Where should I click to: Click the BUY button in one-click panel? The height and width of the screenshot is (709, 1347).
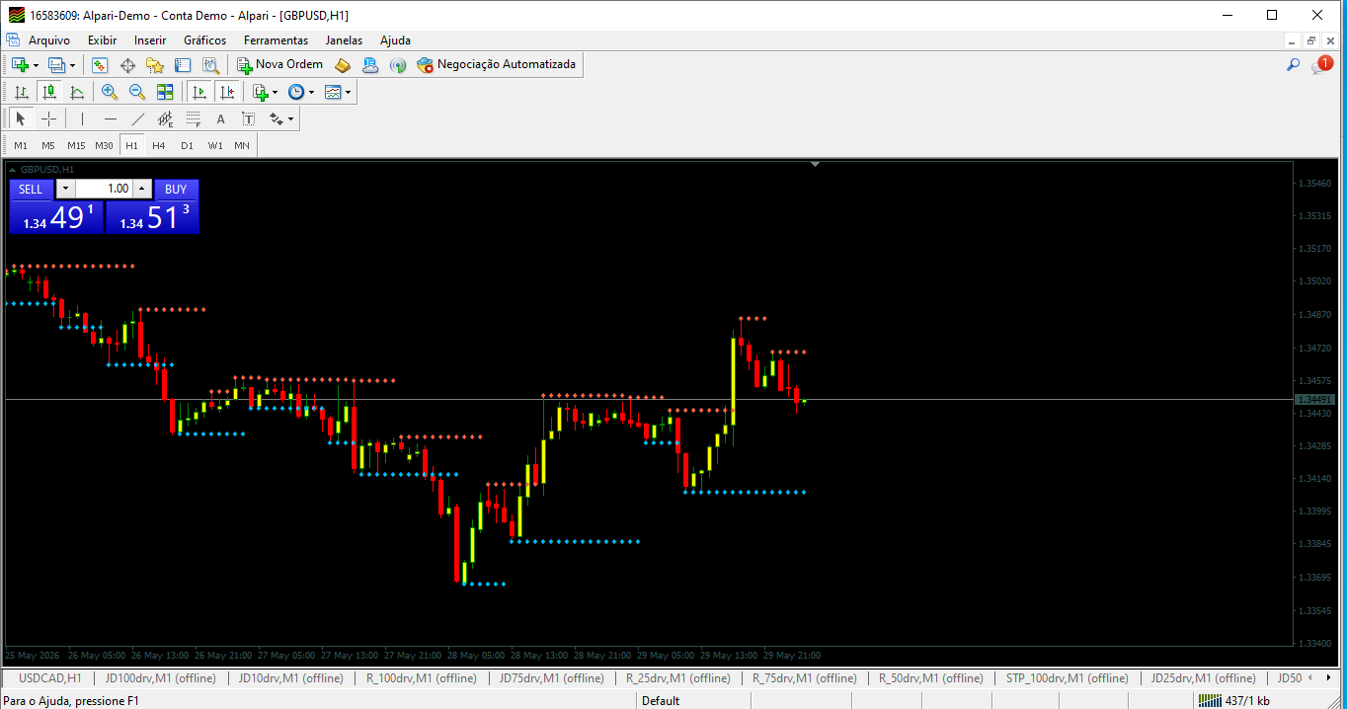(x=176, y=190)
